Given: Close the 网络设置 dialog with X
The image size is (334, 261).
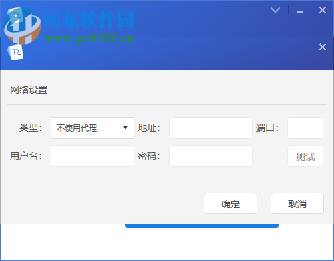Looking at the screenshot, I should coord(323,47).
